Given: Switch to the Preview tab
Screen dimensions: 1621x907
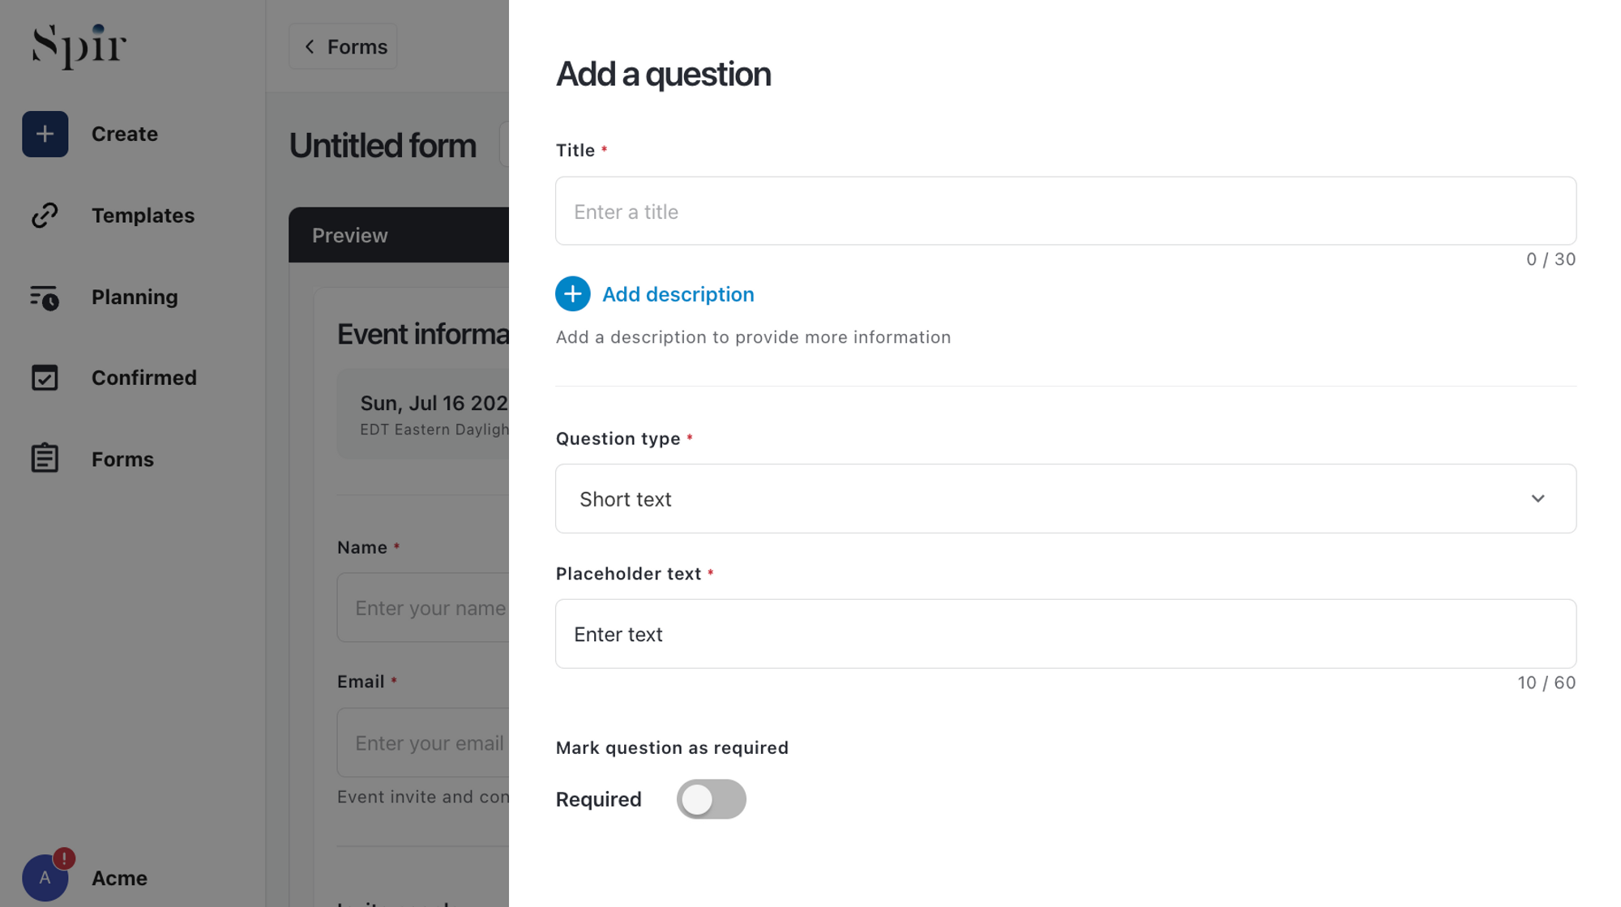Looking at the screenshot, I should 350,236.
